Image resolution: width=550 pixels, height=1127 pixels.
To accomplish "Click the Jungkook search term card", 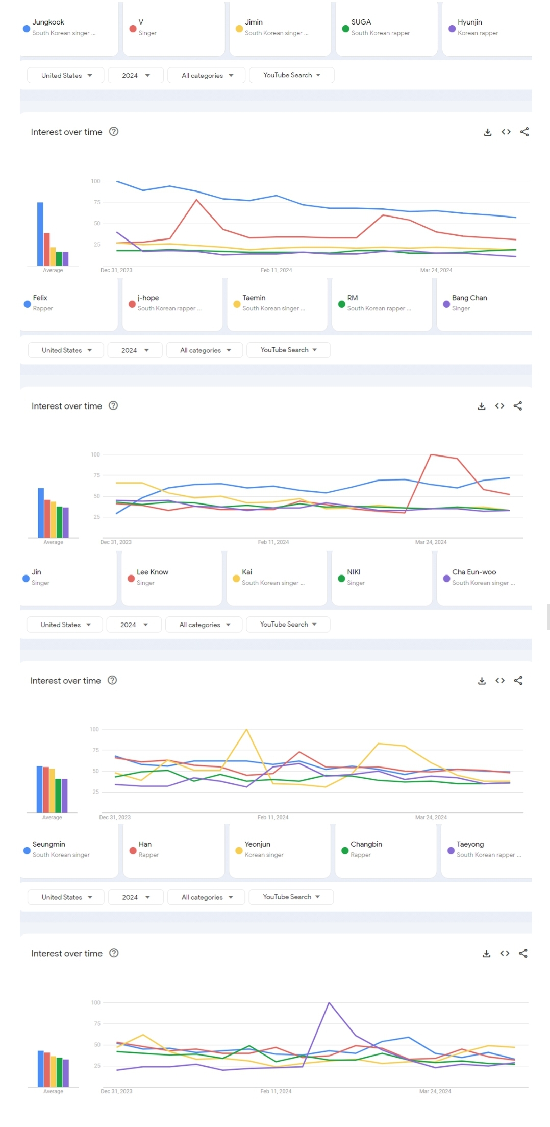I will pyautogui.click(x=68, y=28).
